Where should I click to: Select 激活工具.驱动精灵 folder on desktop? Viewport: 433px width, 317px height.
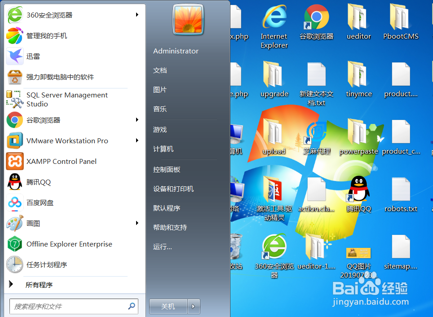[x=274, y=199]
